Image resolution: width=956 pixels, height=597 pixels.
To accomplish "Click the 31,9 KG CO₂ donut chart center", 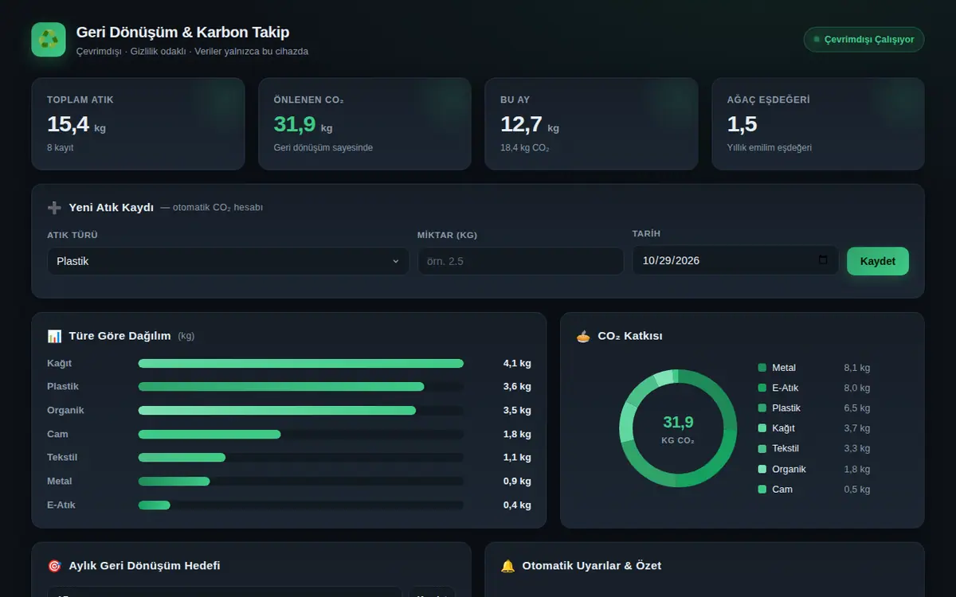I will coord(678,428).
